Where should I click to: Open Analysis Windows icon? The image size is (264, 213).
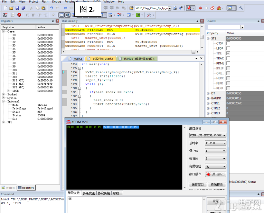[x=119, y=15]
